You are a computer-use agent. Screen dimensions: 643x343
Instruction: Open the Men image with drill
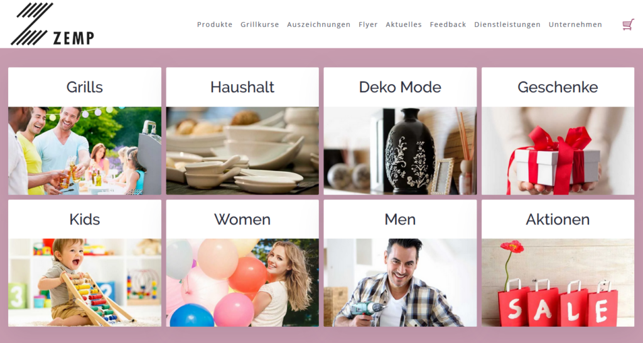click(400, 282)
